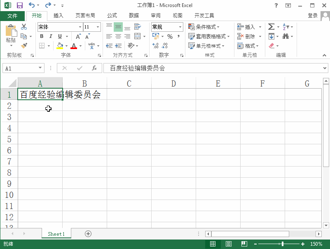Increase indent

119,46
